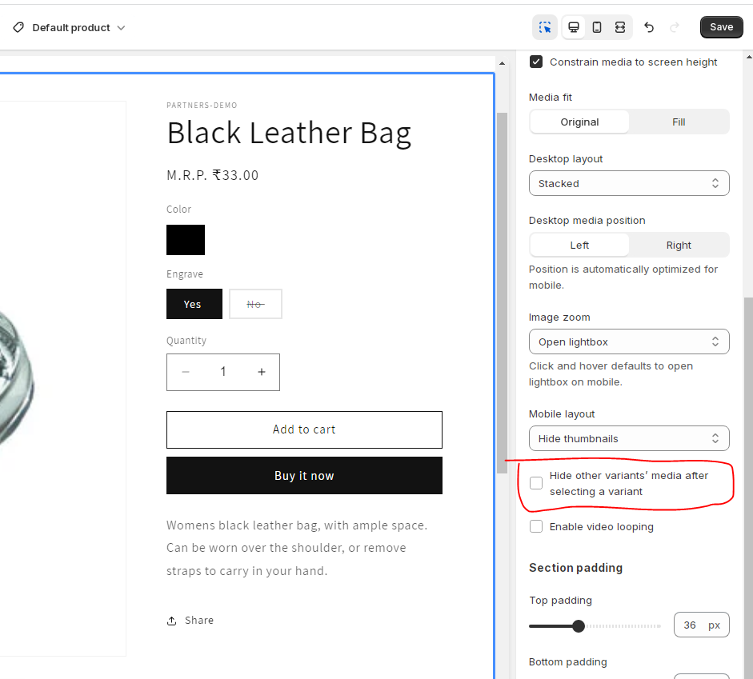Enable Hide other variants' media checkbox

[536, 483]
